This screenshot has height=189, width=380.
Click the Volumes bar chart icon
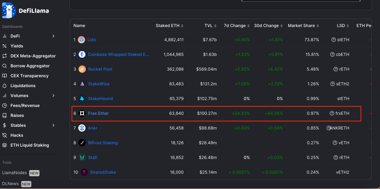4,96
